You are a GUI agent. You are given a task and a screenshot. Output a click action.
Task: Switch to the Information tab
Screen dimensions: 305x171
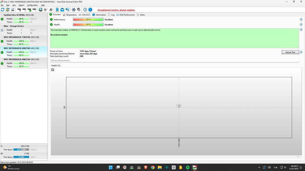pyautogui.click(x=99, y=15)
